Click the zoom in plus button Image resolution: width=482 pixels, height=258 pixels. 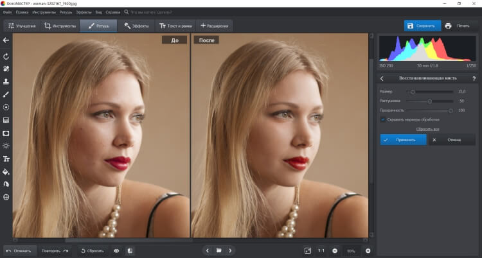(x=368, y=251)
